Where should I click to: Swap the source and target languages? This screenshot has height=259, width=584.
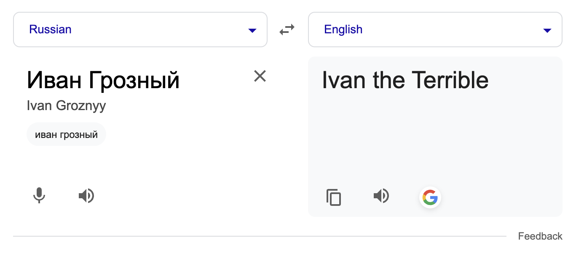click(x=287, y=30)
